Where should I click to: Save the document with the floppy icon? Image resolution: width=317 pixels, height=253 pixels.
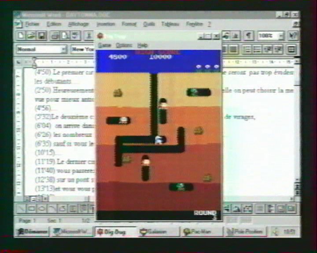pyautogui.click(x=42, y=36)
